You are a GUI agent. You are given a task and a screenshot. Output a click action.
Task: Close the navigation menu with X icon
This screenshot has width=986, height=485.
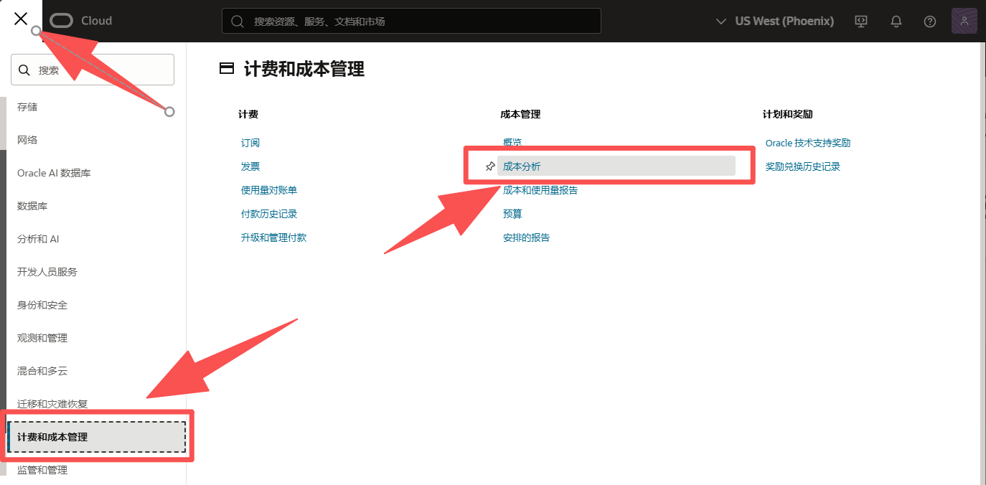pyautogui.click(x=21, y=19)
